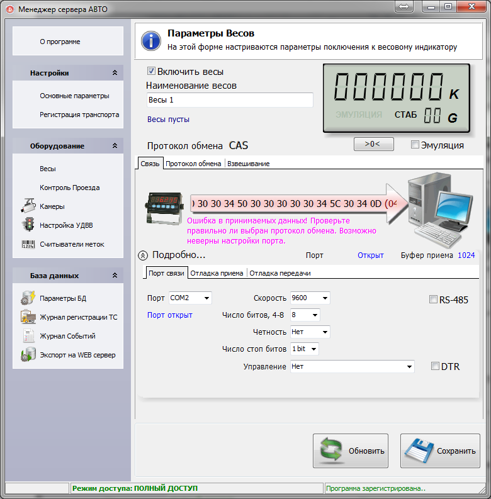Enable the Эмуляция checkbox
This screenshot has width=491, height=499.
pyautogui.click(x=415, y=145)
